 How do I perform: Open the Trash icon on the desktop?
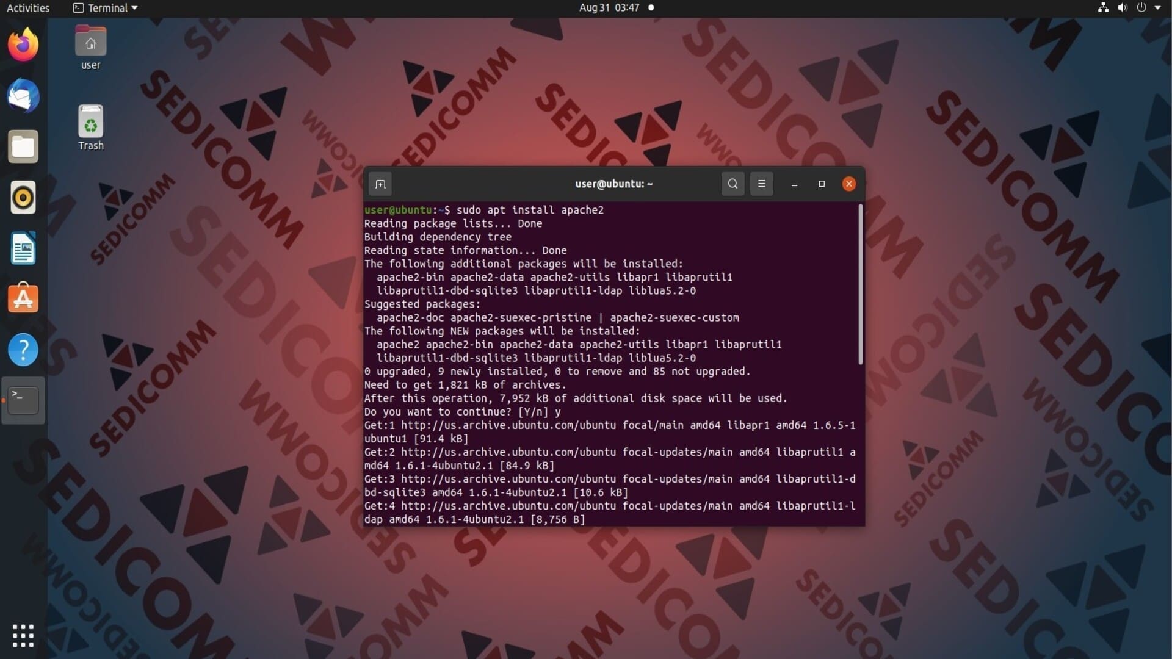coord(90,128)
